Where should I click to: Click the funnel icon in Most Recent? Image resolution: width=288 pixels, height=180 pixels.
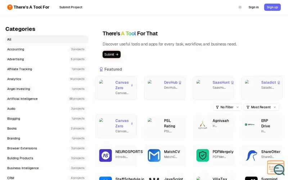(248, 107)
